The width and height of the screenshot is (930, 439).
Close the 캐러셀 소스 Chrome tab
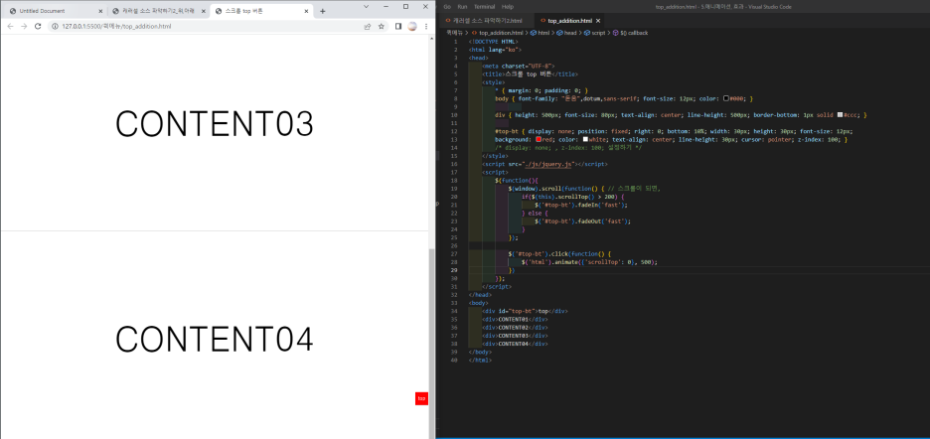point(203,11)
